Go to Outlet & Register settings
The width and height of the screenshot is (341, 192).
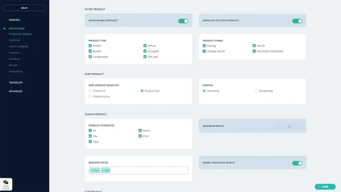(x=19, y=46)
